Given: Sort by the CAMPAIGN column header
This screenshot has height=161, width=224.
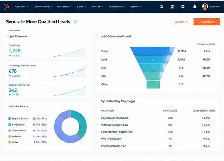Looking at the screenshot, I should tap(108, 111).
